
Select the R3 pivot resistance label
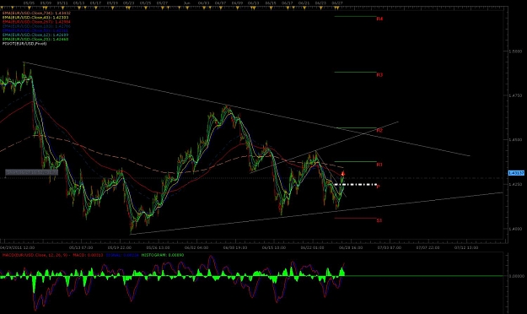coord(379,75)
